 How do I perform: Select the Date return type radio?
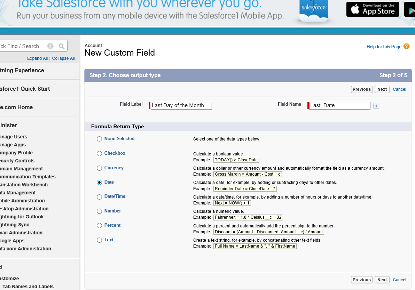point(99,183)
